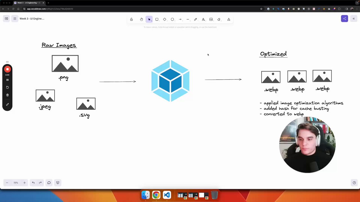Viewport: 360px width, 202px height.
Task: Open Finder from the Dock
Action: click(145, 195)
